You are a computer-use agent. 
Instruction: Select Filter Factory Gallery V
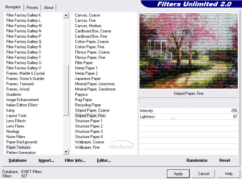tap(23, 68)
